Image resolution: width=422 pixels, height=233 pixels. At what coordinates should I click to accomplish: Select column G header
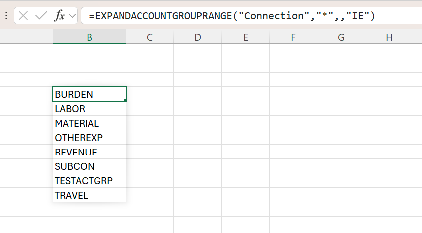point(341,37)
